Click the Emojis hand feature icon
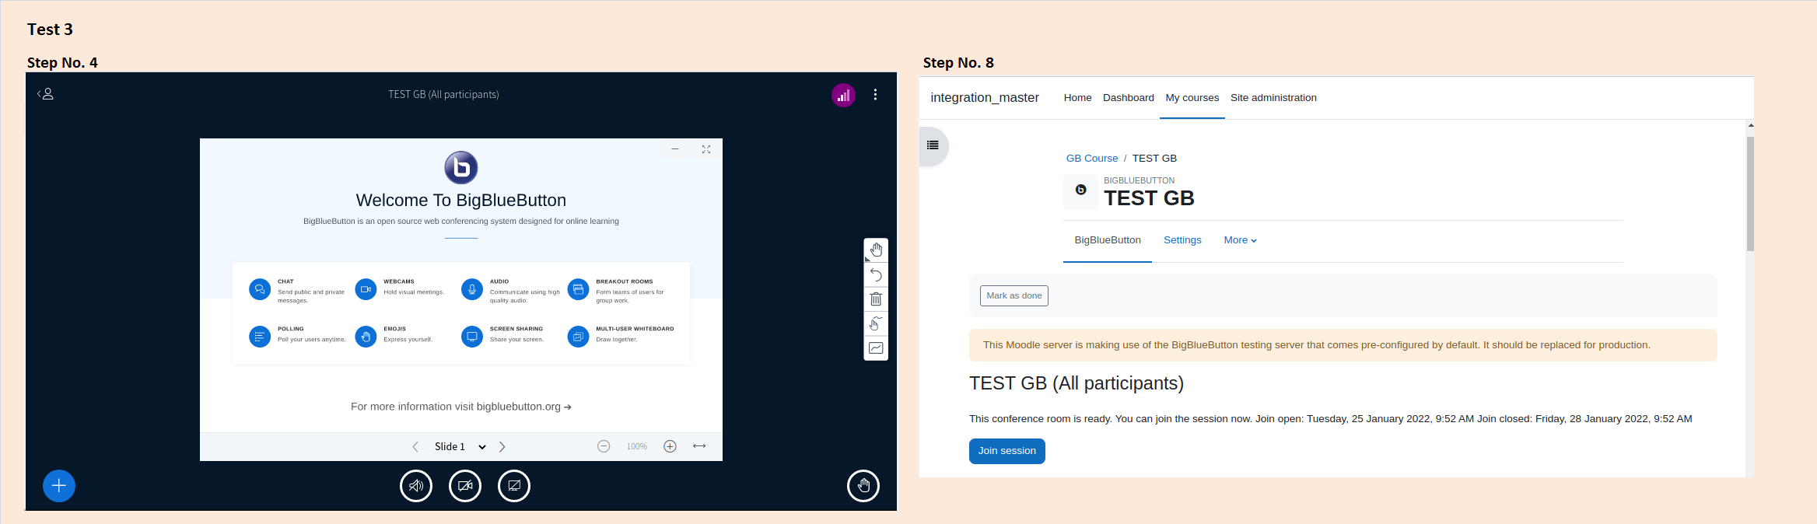 366,337
